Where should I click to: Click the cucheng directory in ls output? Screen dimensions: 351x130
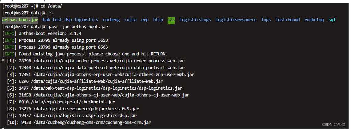point(111,20)
